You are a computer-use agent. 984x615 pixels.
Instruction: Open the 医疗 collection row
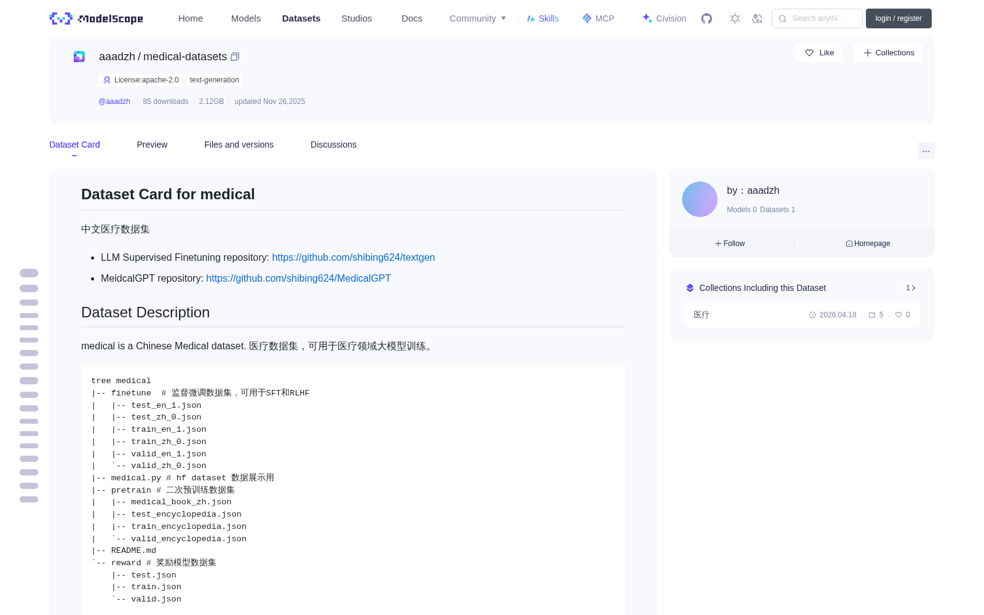[802, 315]
